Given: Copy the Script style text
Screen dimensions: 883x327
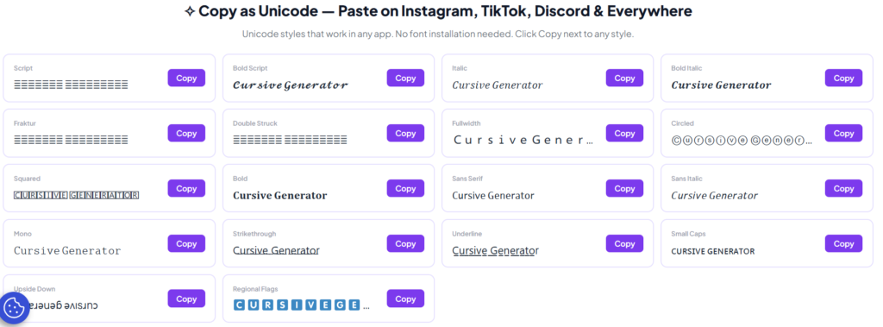Looking at the screenshot, I should 186,79.
